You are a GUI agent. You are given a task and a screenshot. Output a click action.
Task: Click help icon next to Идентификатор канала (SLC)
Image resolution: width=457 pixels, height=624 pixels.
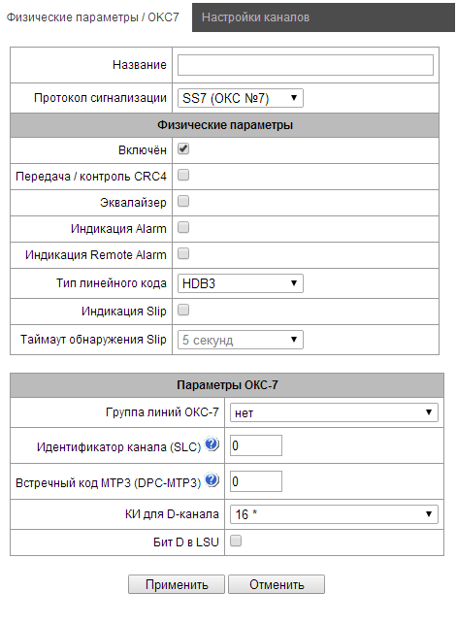[x=212, y=444]
